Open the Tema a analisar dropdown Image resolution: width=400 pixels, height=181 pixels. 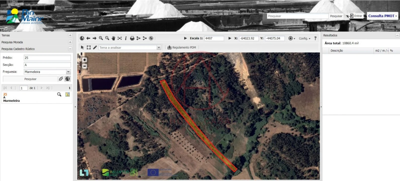tap(159, 47)
